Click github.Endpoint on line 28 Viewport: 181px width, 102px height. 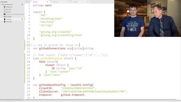(72, 95)
